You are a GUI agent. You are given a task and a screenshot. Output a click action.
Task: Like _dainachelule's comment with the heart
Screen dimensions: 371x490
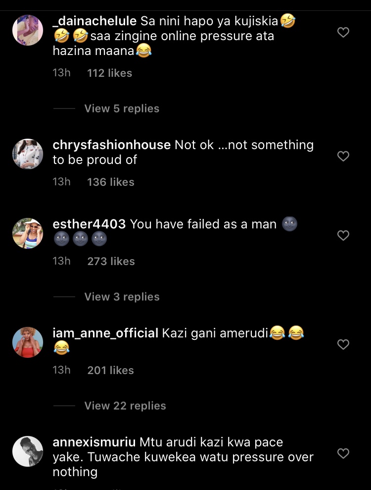point(343,33)
